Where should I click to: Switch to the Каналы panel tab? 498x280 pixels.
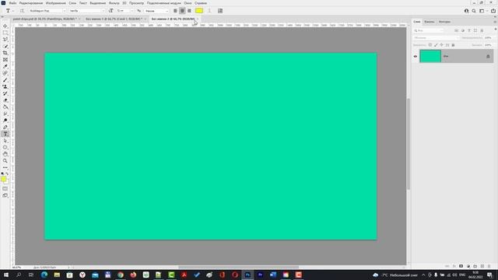(x=429, y=22)
